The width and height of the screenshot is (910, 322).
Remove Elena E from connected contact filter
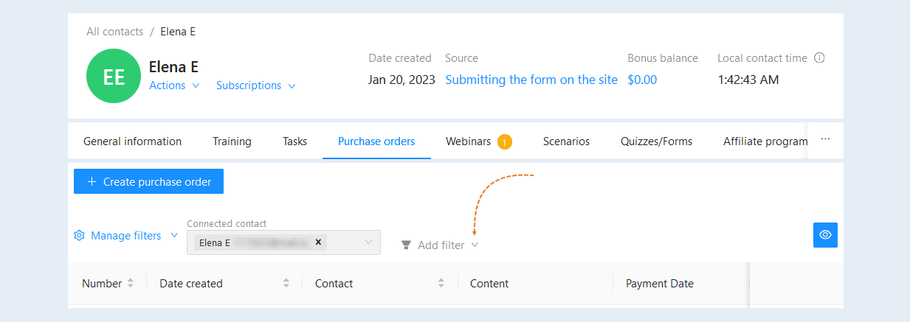point(318,242)
